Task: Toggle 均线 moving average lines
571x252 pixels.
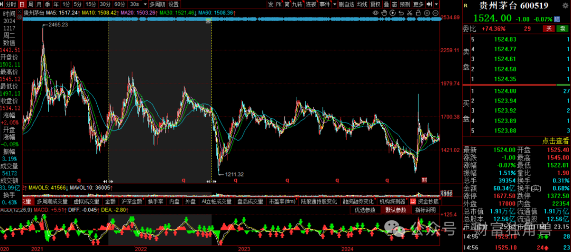Action: click(362, 4)
